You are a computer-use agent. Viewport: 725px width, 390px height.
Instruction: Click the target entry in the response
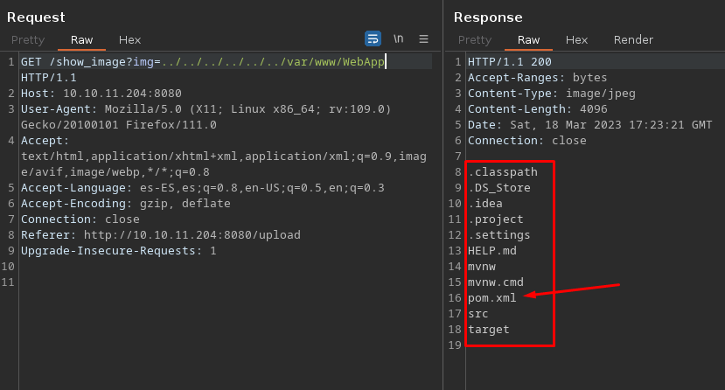click(x=488, y=330)
